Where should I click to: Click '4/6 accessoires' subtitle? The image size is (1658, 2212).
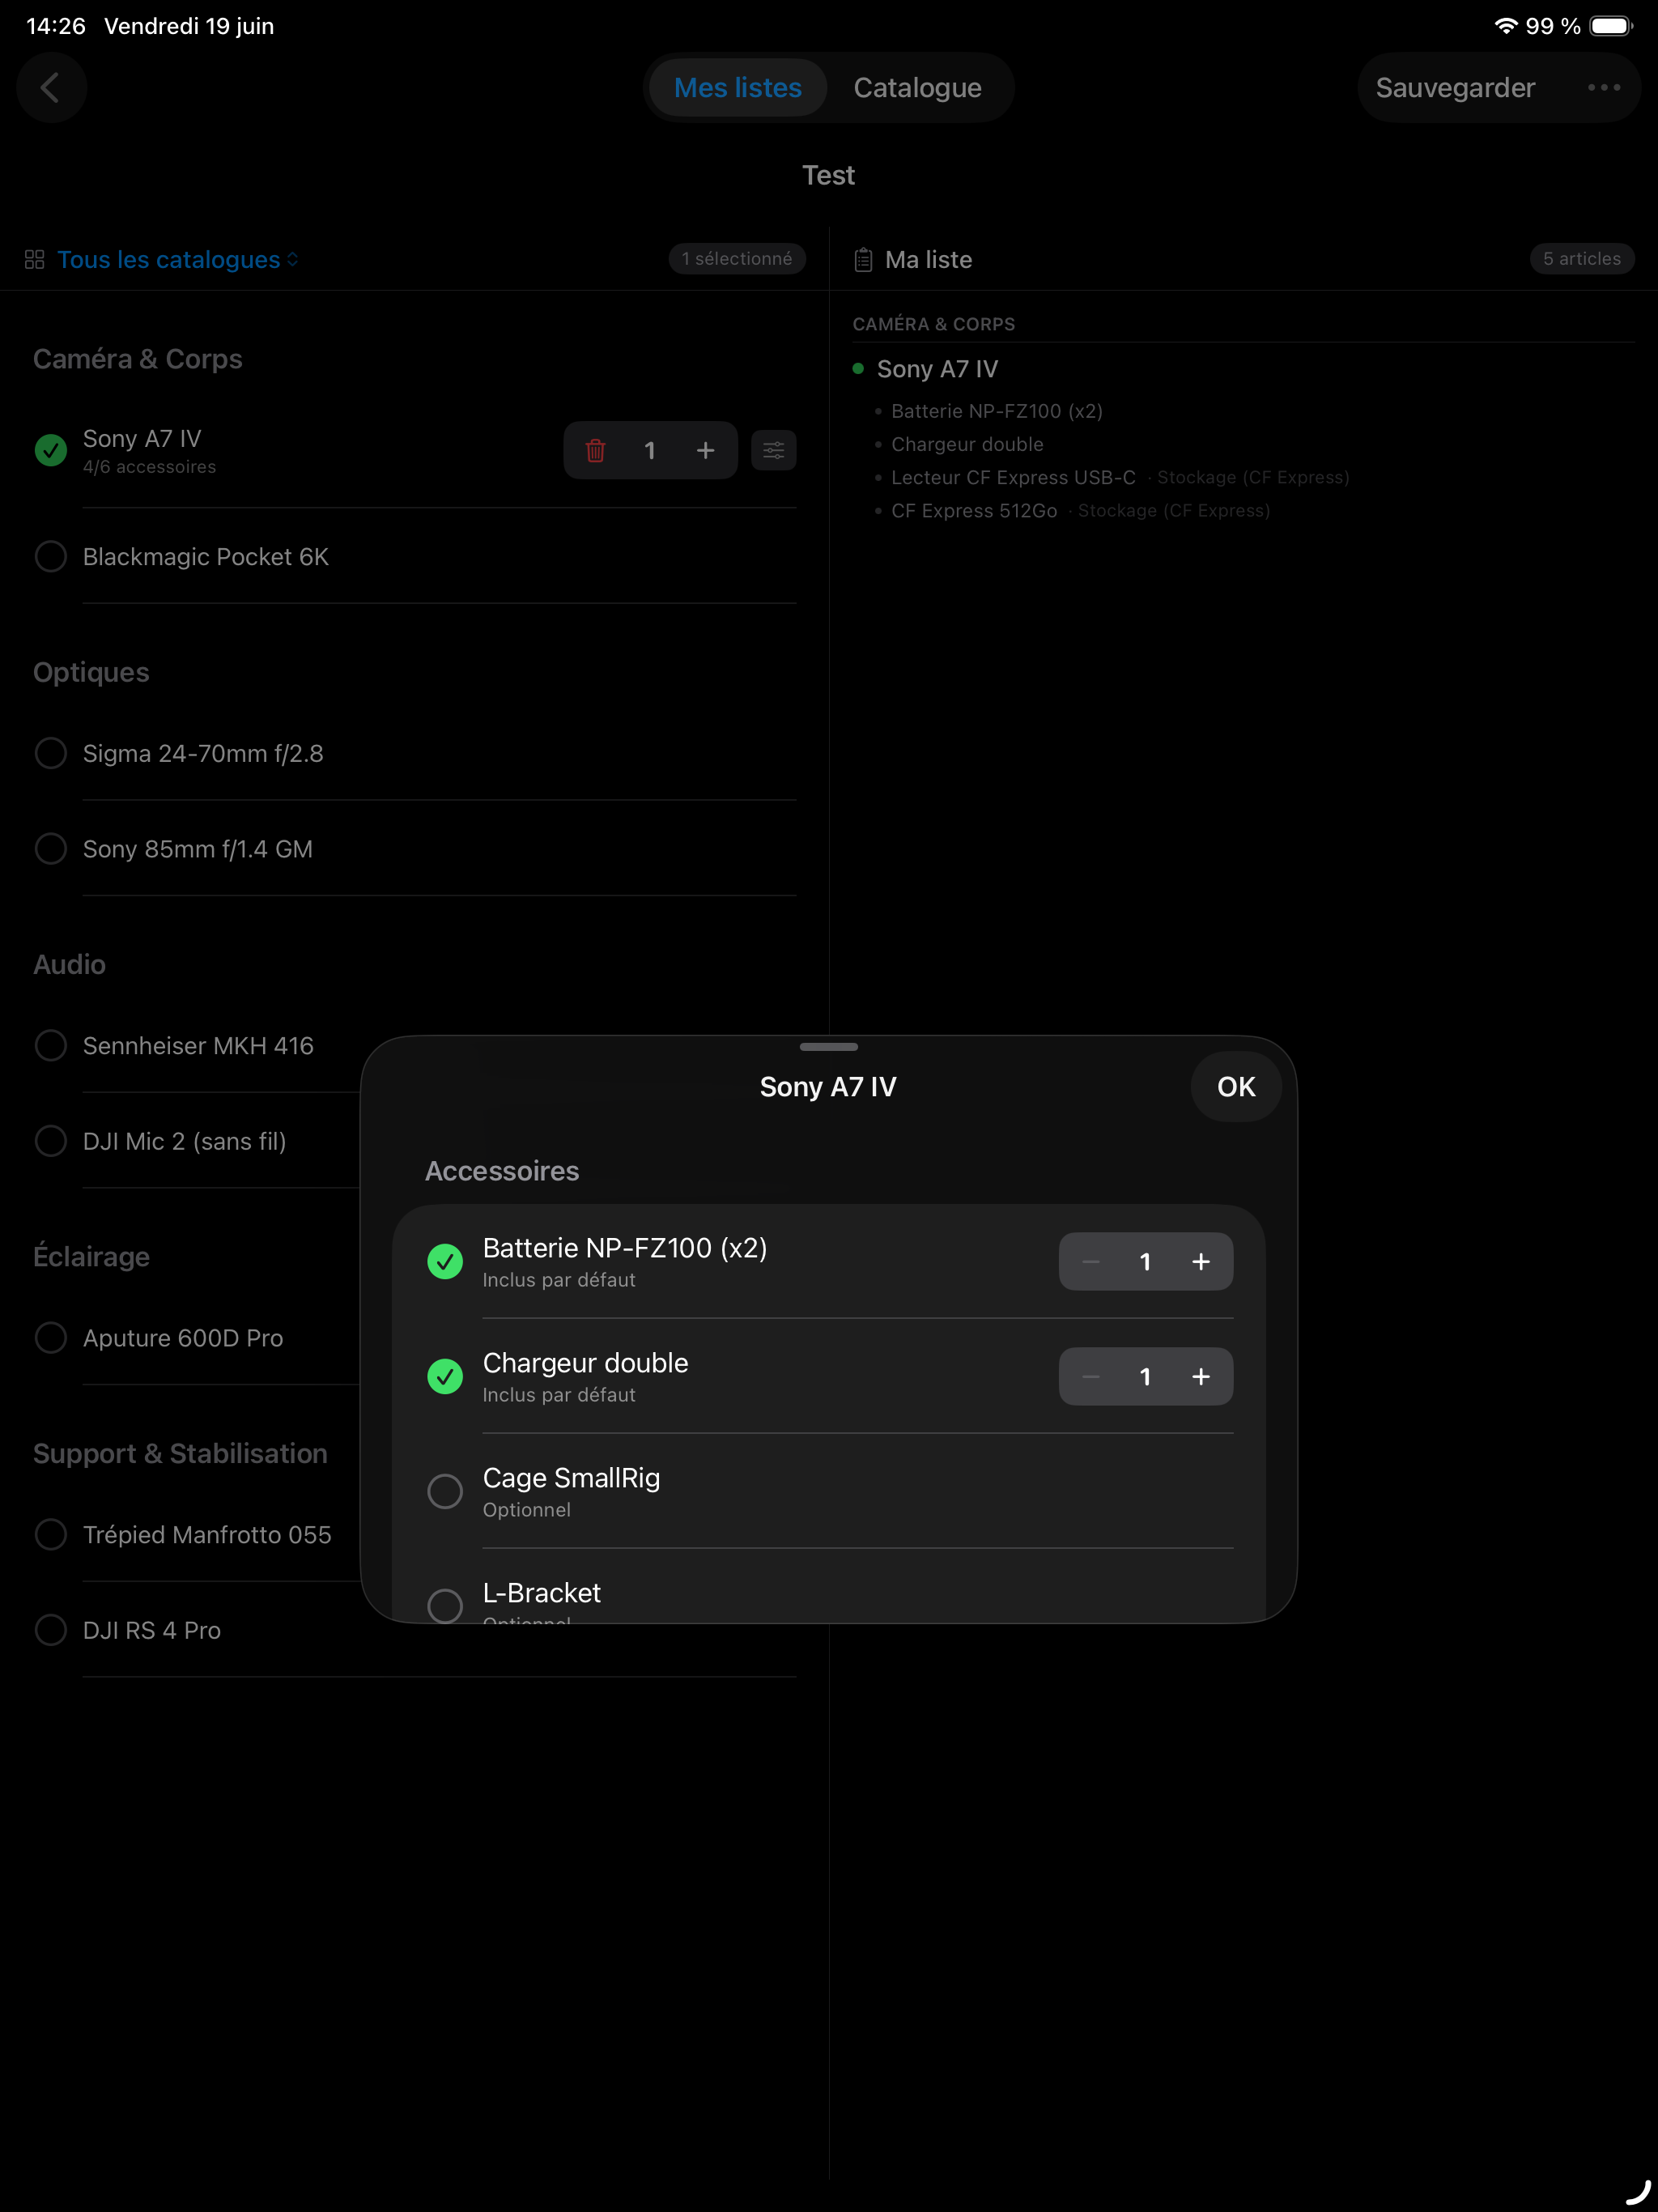149,467
